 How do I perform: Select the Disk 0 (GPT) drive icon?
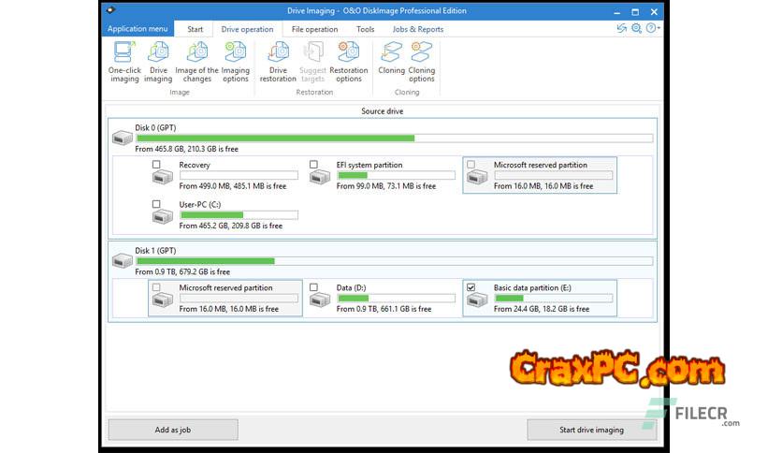123,138
